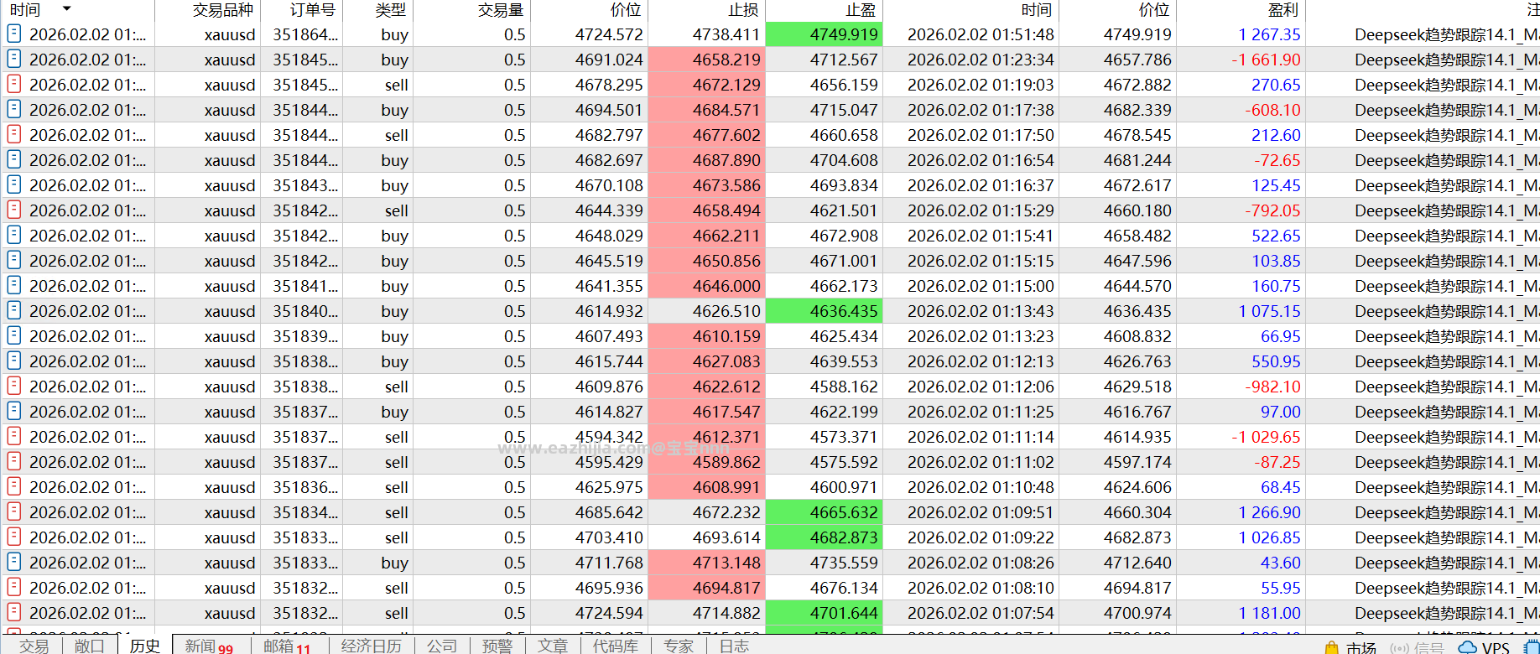The height and width of the screenshot is (654, 1540).
Task: Click the close time 2026.02.02 01:15:29
Action: coord(981,210)
